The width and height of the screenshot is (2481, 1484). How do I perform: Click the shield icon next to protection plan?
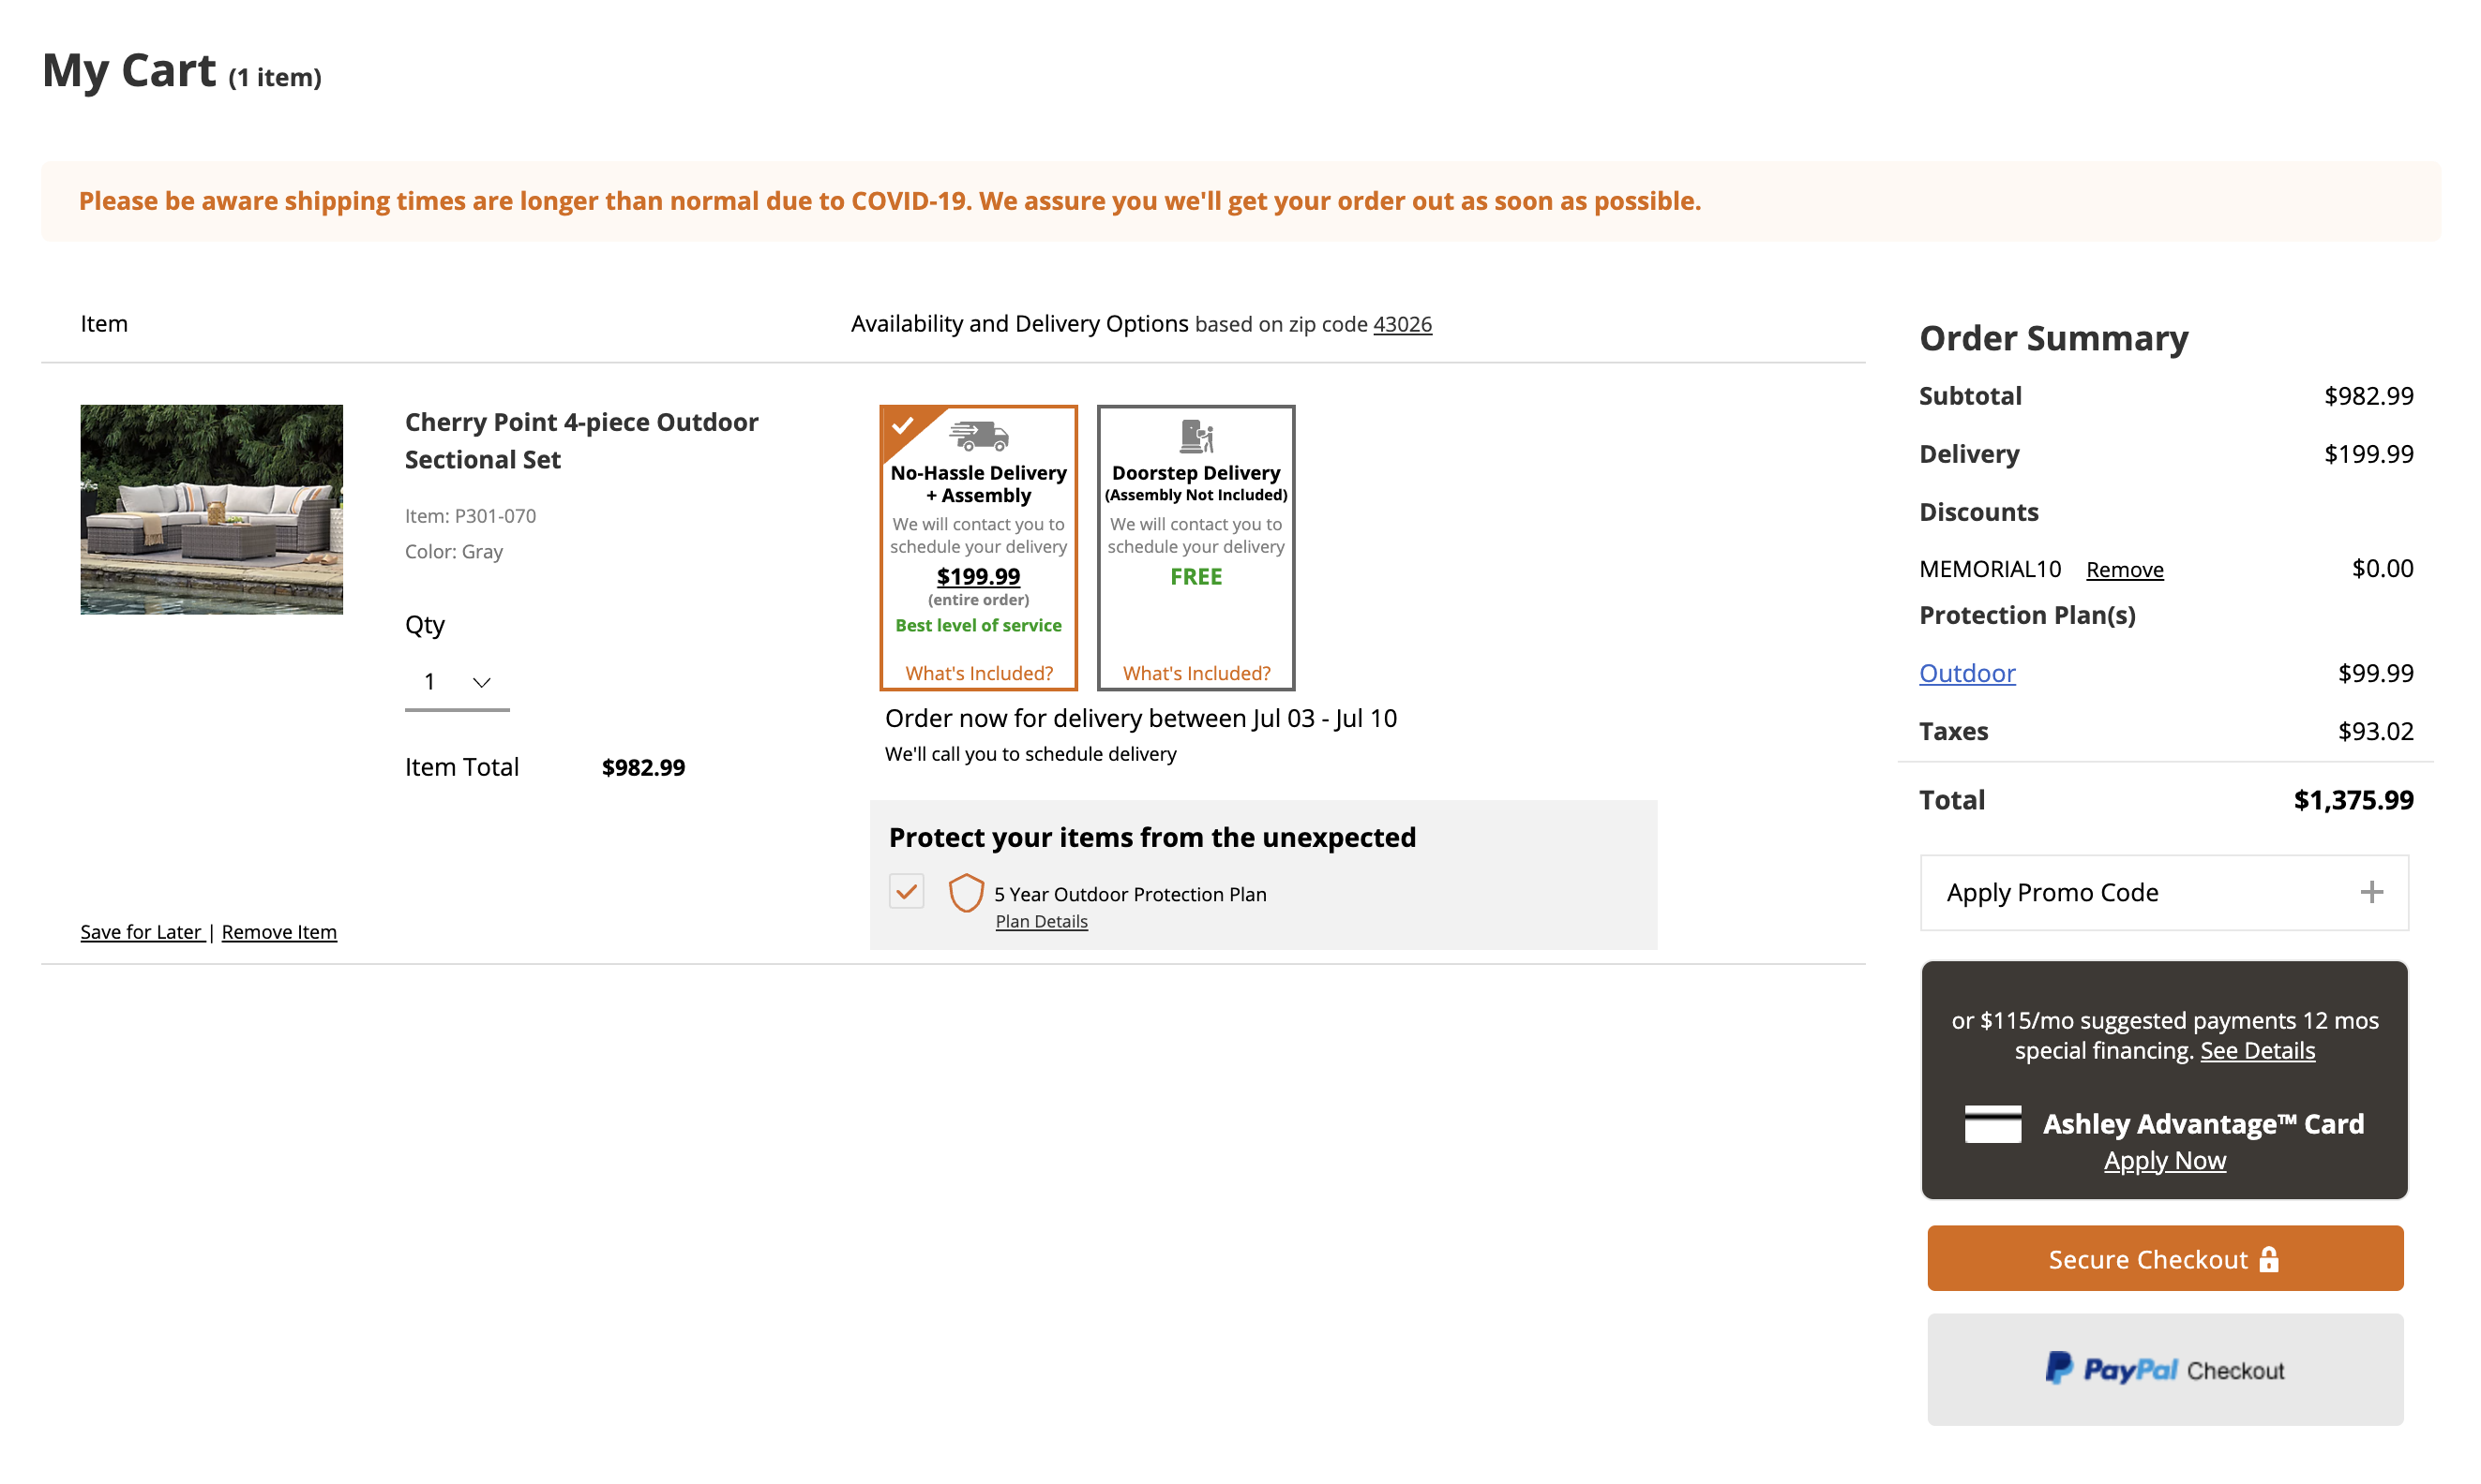[x=967, y=893]
